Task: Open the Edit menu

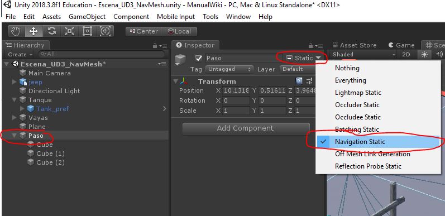Action: (x=29, y=17)
